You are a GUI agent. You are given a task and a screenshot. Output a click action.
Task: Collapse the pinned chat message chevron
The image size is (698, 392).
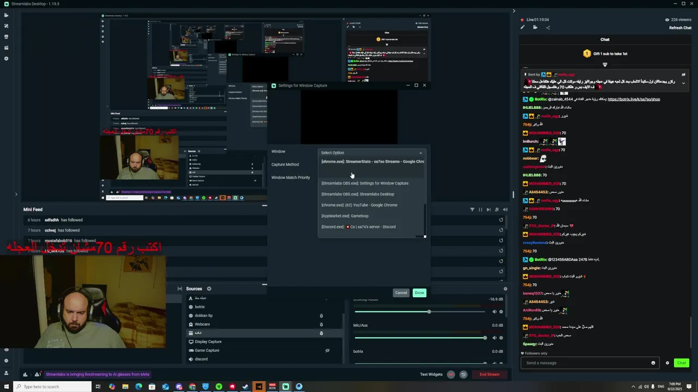coord(683,83)
